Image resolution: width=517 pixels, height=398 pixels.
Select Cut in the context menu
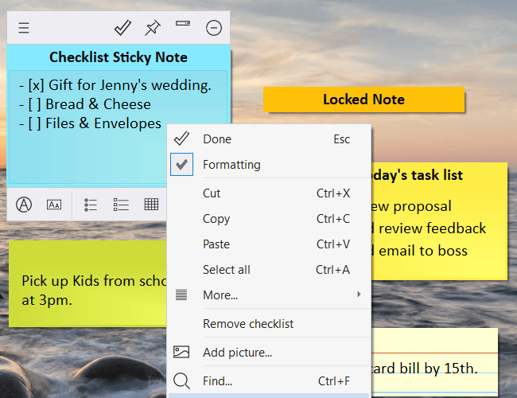(269, 193)
